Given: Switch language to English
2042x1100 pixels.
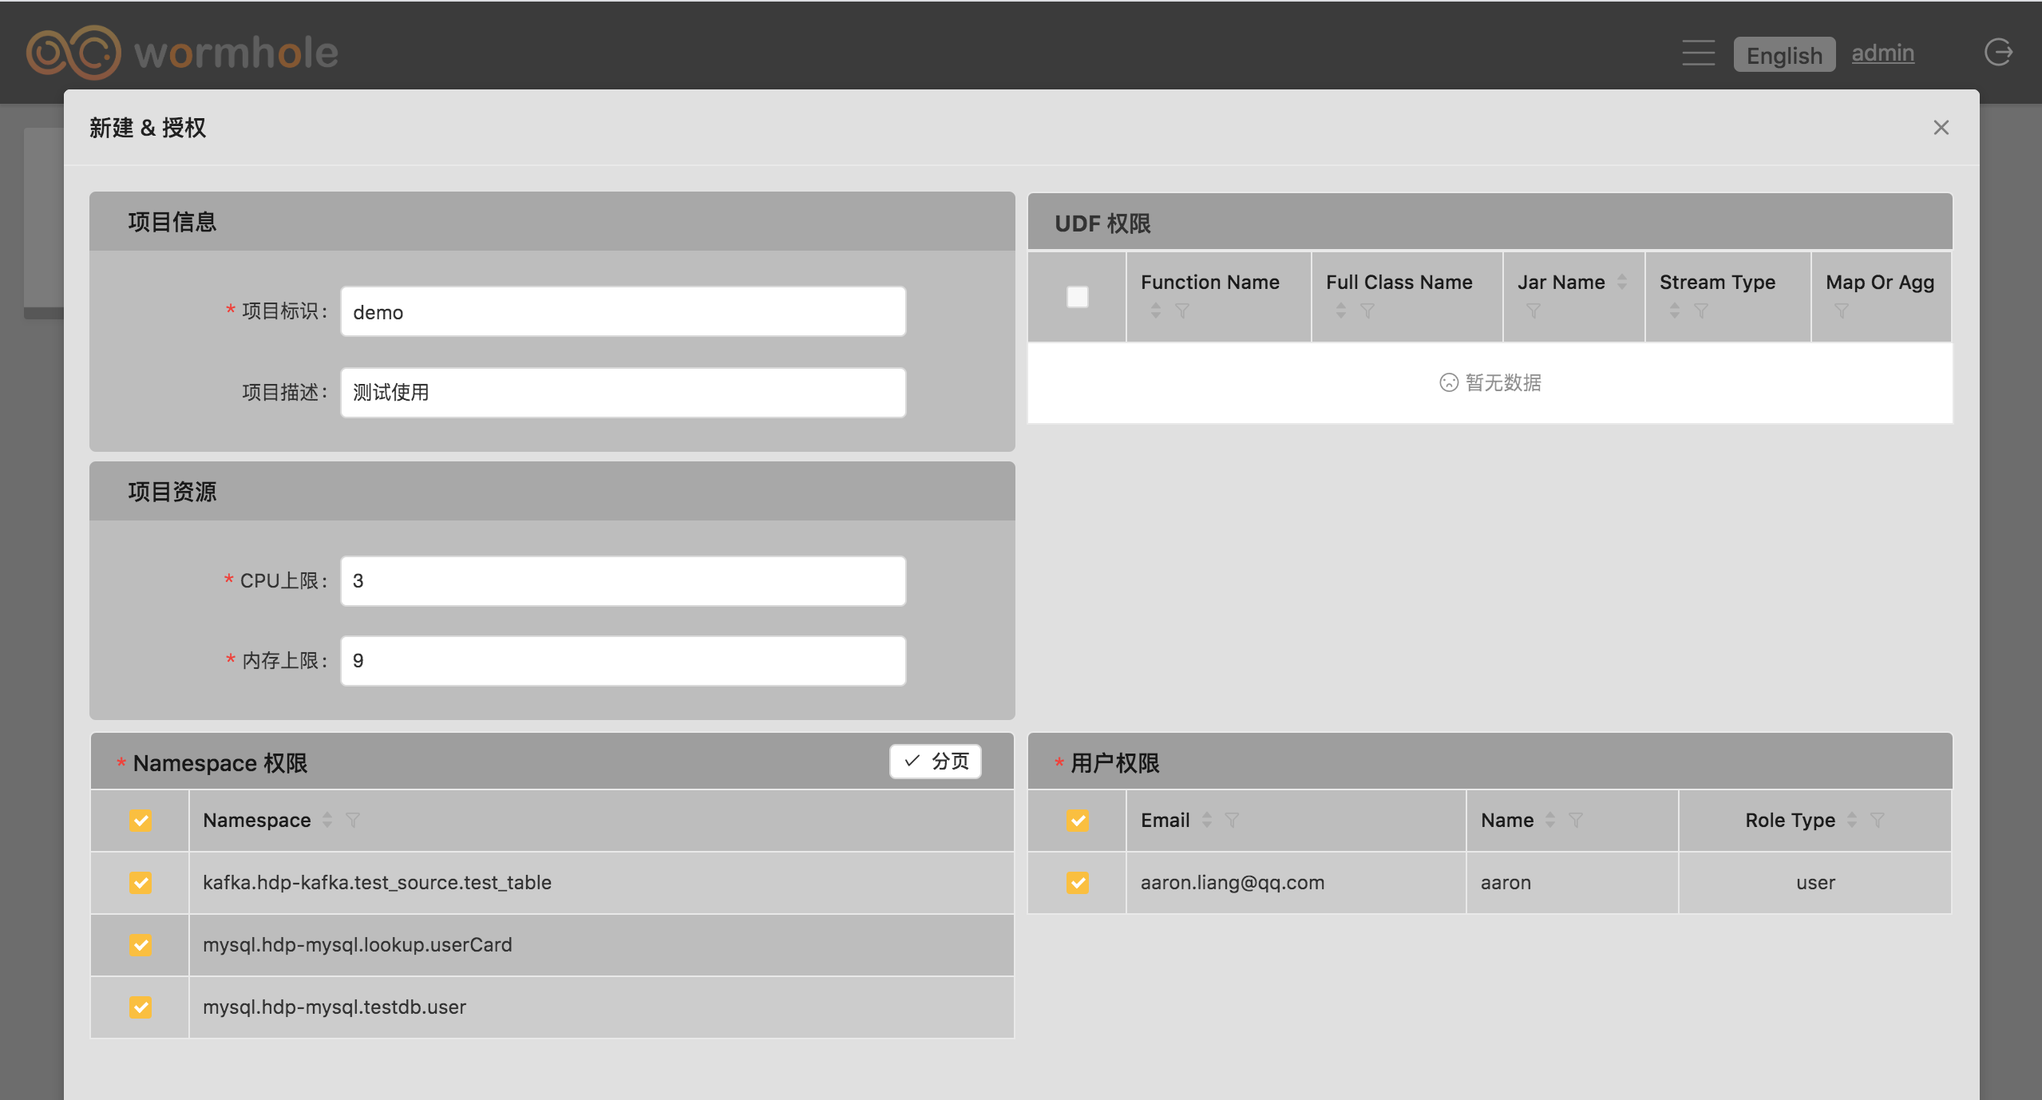Looking at the screenshot, I should tap(1783, 54).
